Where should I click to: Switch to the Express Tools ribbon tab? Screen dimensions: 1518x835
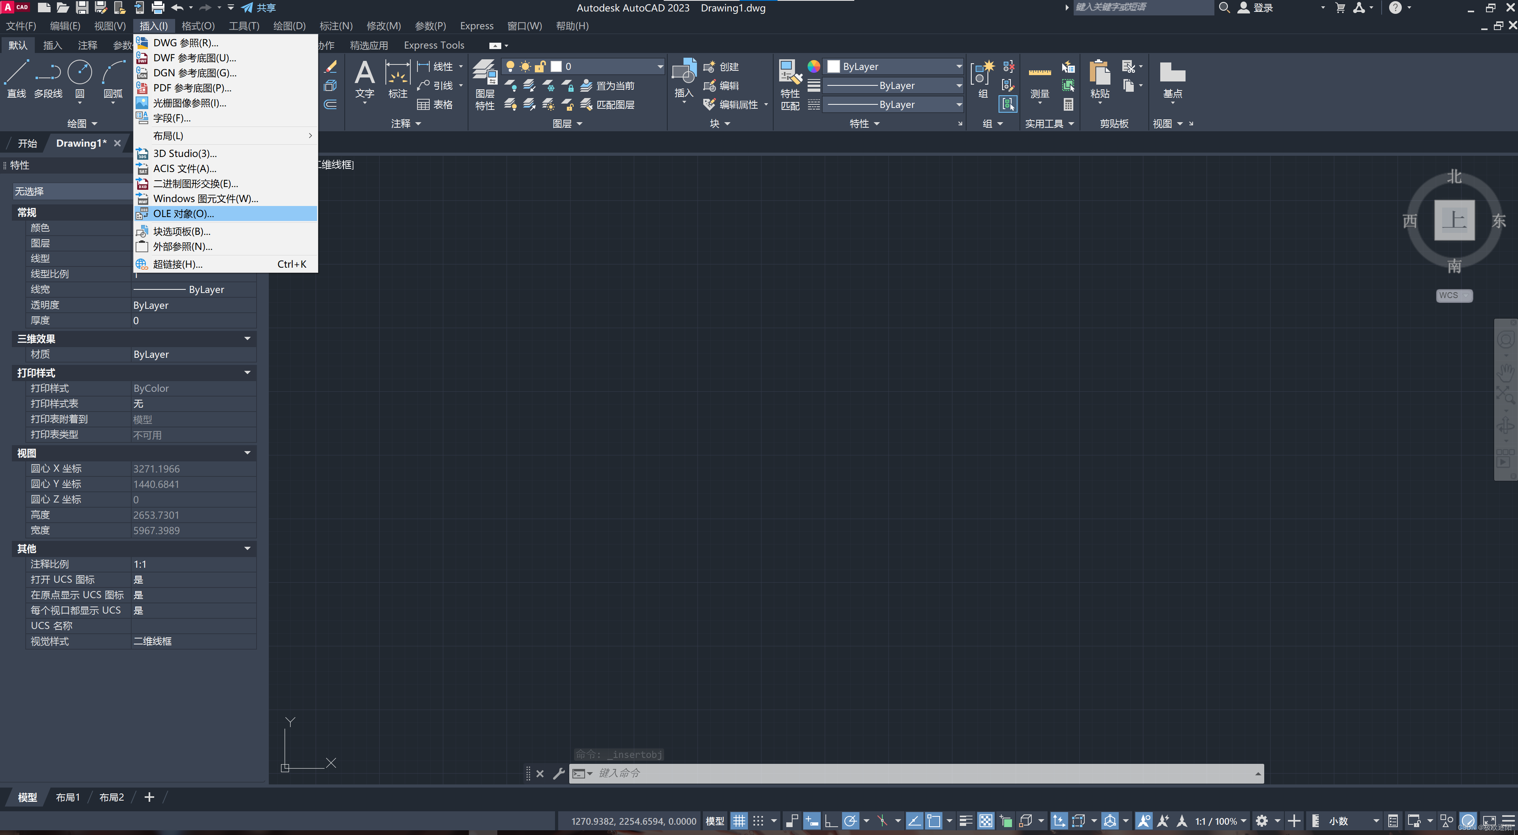coord(434,45)
